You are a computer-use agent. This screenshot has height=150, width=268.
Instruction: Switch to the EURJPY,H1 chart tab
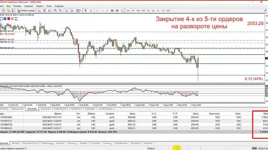pyautogui.click(x=76, y=109)
